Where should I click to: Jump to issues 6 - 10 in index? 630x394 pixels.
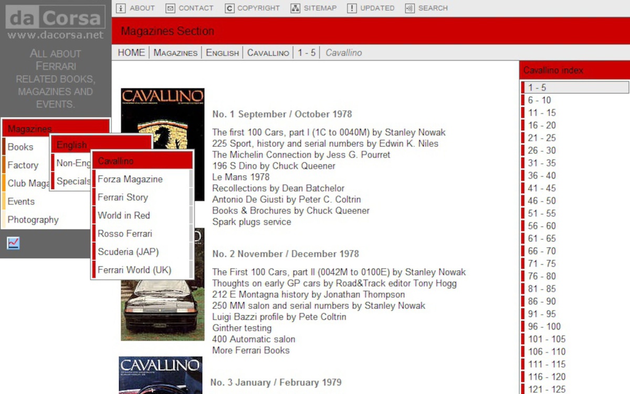[575, 100]
